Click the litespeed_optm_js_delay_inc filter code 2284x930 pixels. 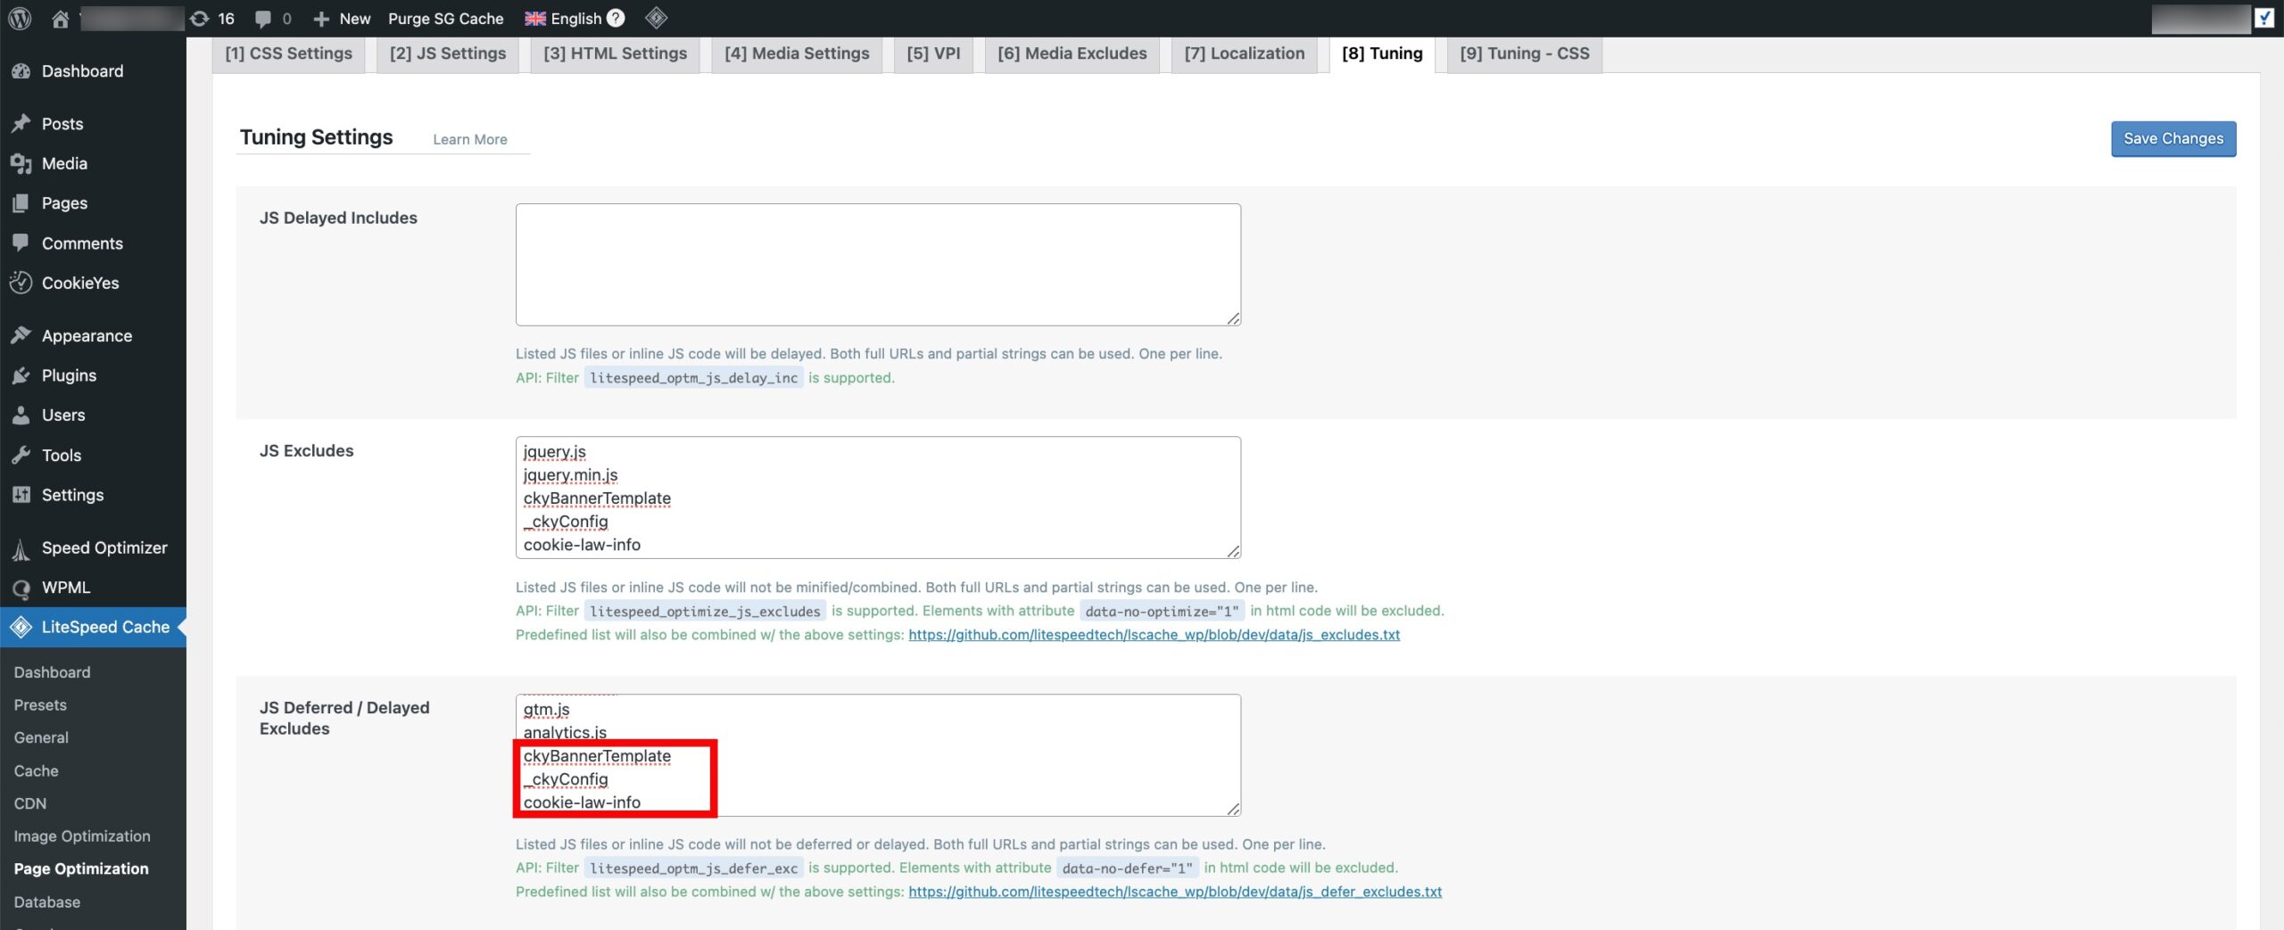pyautogui.click(x=693, y=378)
